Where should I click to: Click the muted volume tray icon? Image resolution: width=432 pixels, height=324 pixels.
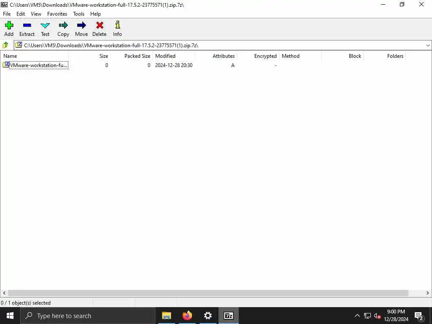tap(378, 316)
